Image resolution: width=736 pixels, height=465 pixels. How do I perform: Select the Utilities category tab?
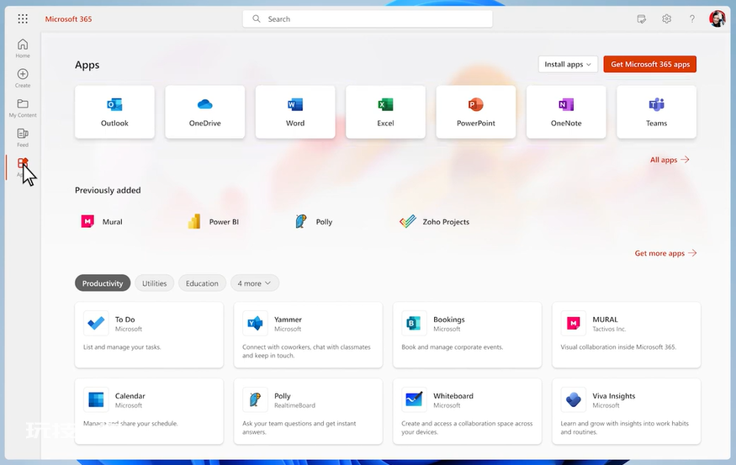coord(155,283)
